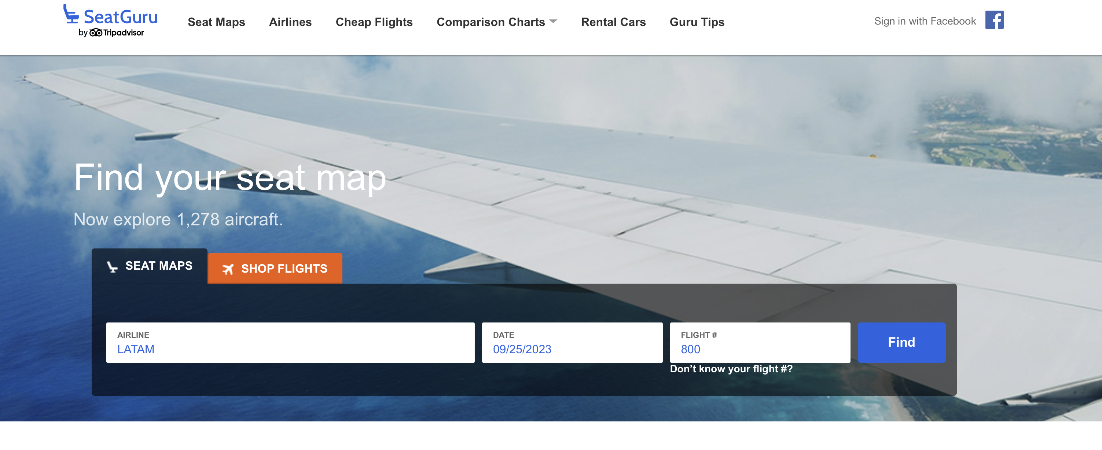Click Don't know your flight # link
The image size is (1102, 450).
(731, 369)
